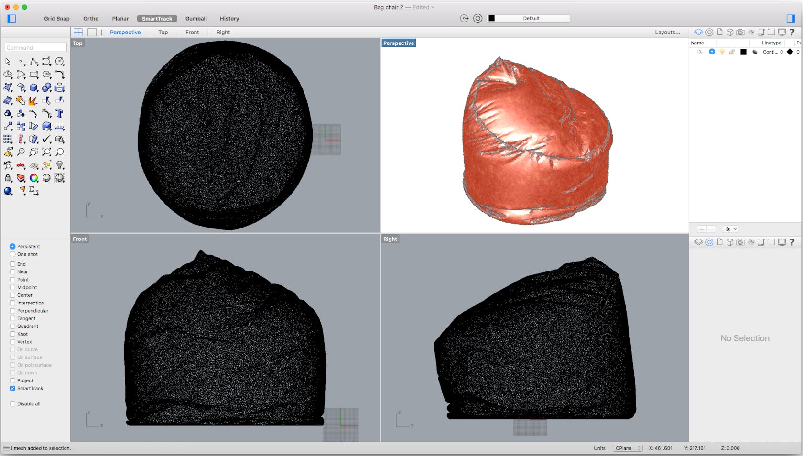This screenshot has height=456, width=803.
Task: Open the layer gear options dropdown
Action: pyautogui.click(x=730, y=229)
